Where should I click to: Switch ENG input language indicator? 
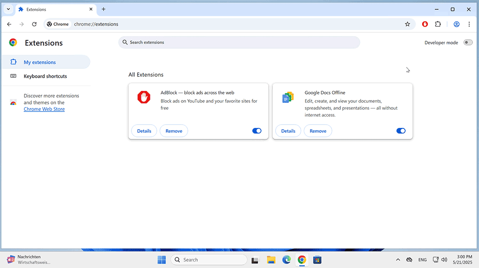(423, 260)
